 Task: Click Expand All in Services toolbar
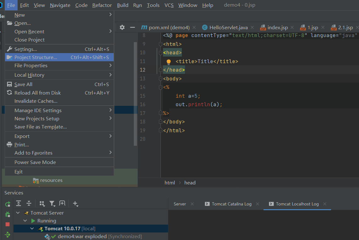point(18,204)
